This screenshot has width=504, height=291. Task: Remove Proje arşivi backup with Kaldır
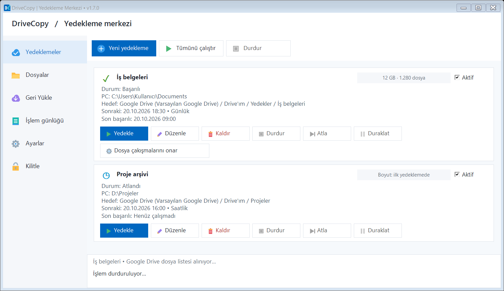225,231
